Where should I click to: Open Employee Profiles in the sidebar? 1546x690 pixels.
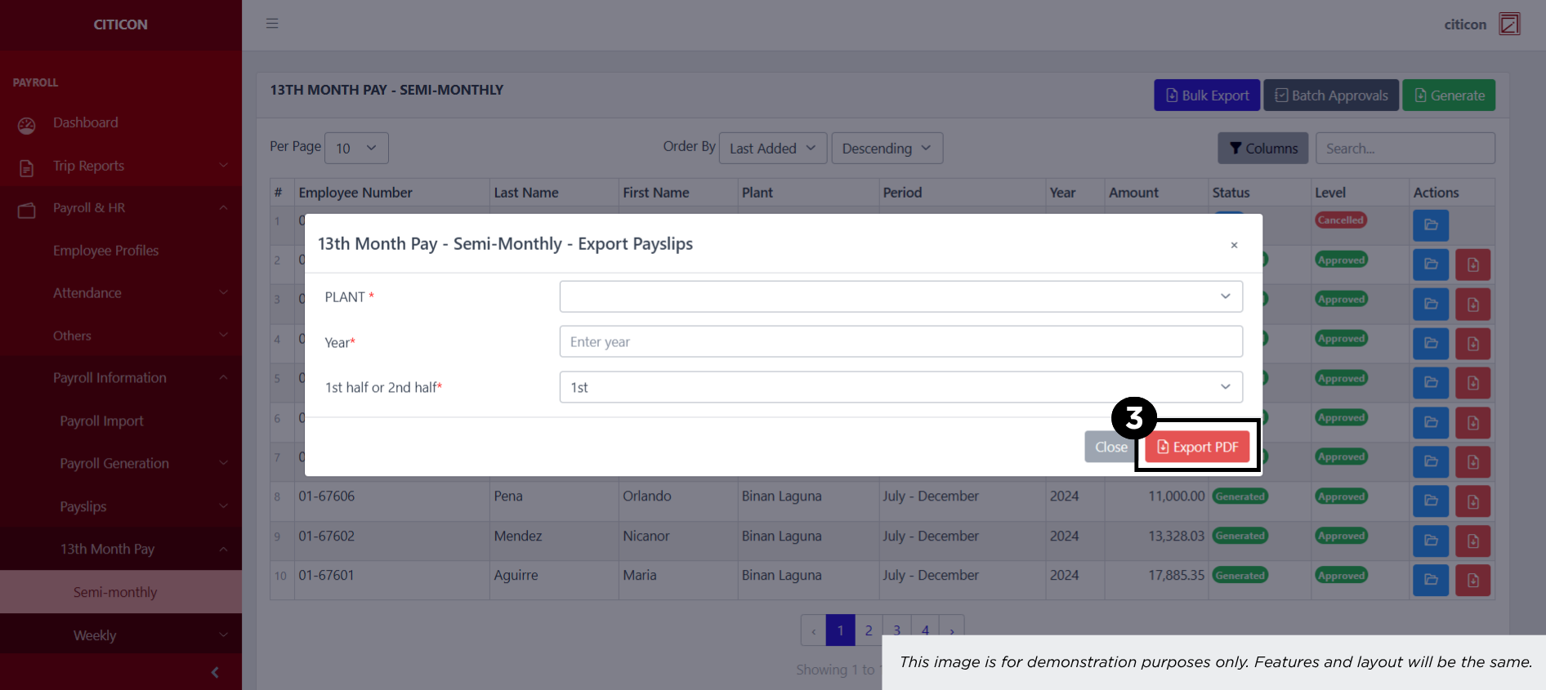106,251
